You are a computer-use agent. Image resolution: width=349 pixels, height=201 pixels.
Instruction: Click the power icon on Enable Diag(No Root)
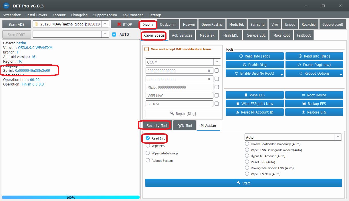(237, 73)
